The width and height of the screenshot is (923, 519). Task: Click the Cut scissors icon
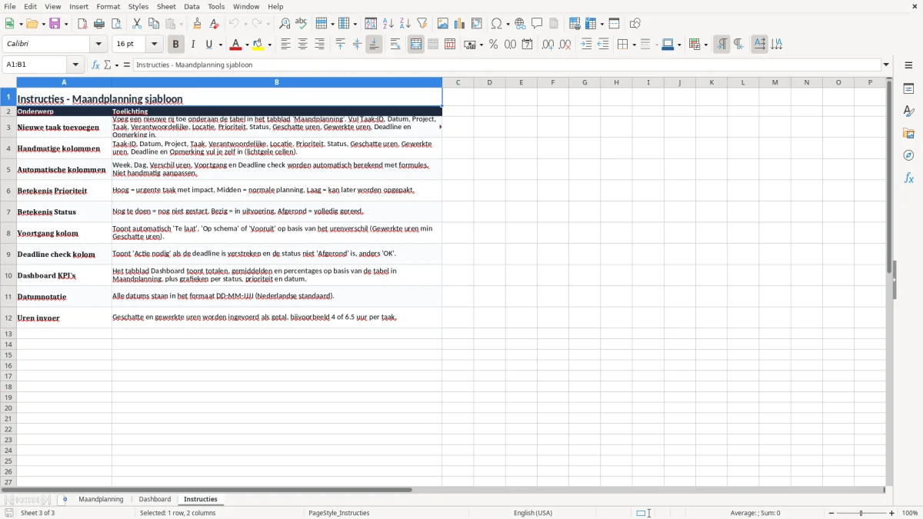pos(137,24)
